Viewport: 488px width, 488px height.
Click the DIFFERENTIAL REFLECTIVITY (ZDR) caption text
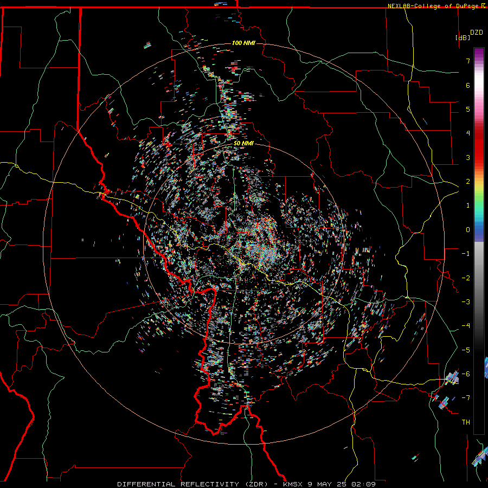click(x=192, y=484)
